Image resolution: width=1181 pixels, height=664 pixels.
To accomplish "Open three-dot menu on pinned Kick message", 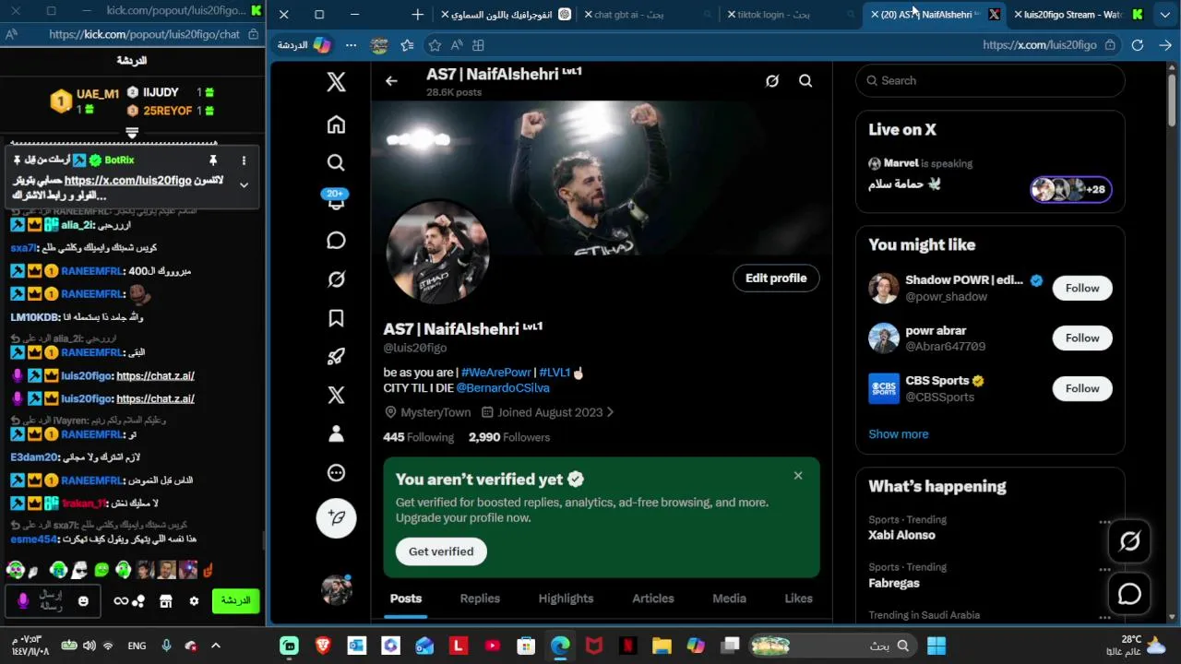I will click(x=244, y=160).
